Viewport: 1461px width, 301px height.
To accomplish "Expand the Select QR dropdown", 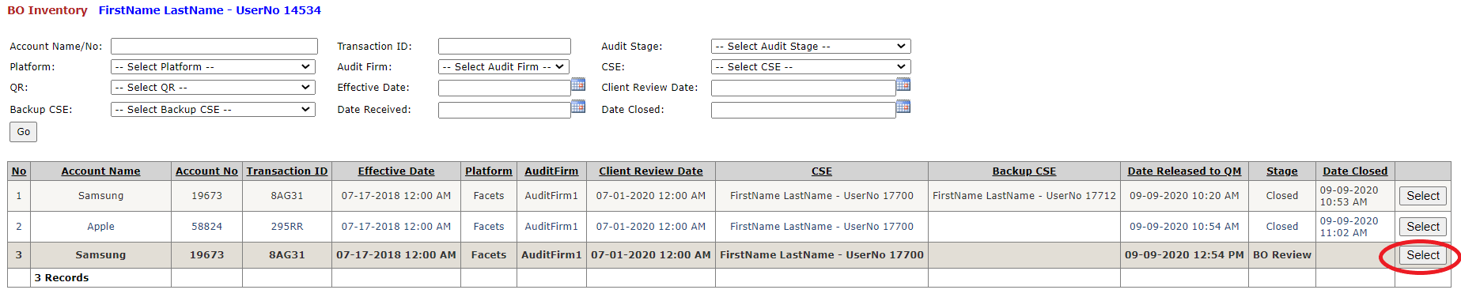I will 213,88.
